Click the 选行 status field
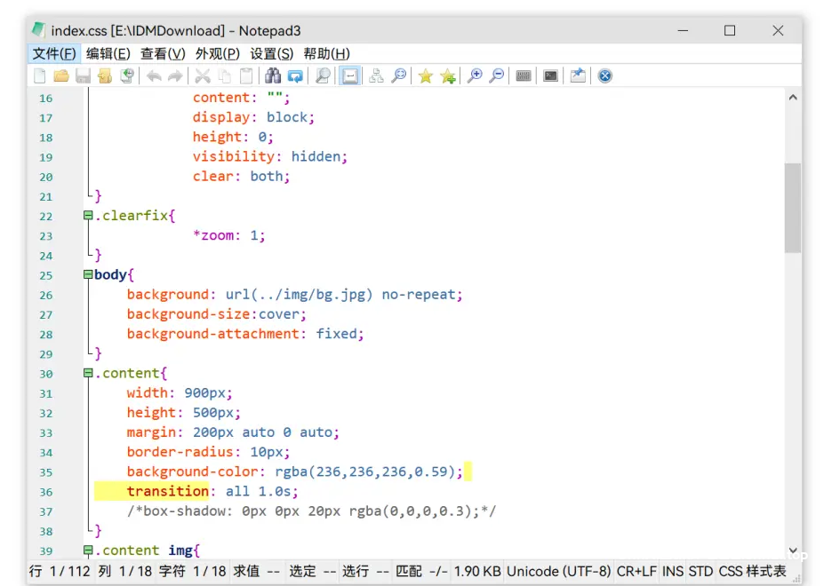The height and width of the screenshot is (586, 832). (365, 571)
